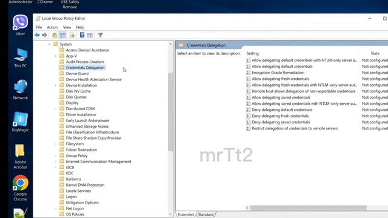Click the policy icon for Encryption Oracle Remediation
Viewport: 388px width, 218px height.
(x=248, y=73)
